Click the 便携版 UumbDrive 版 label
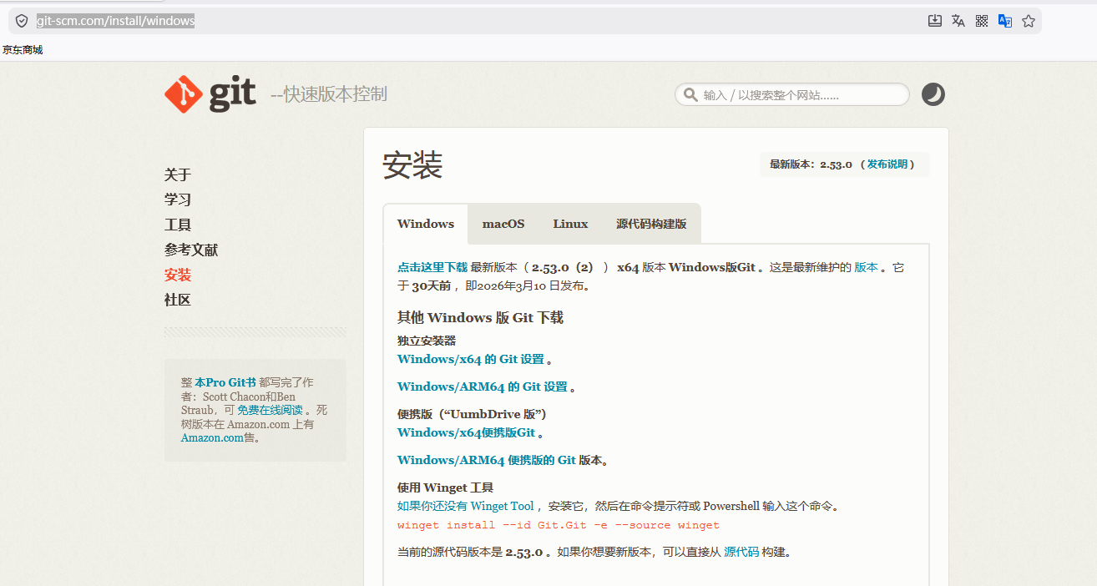 pyautogui.click(x=472, y=414)
